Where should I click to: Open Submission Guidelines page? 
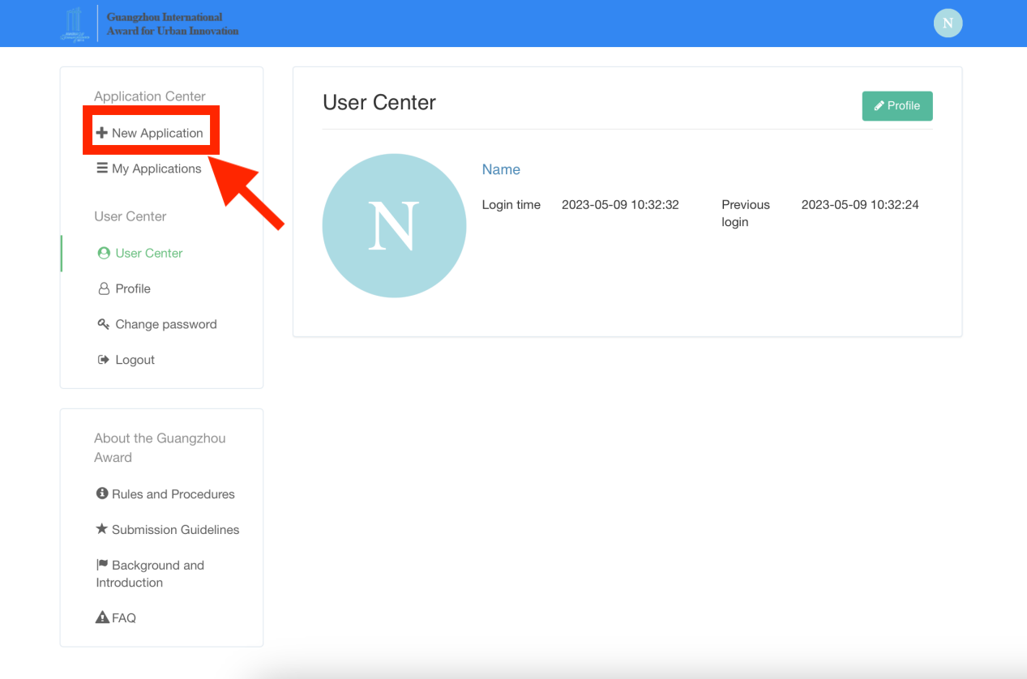click(x=175, y=530)
